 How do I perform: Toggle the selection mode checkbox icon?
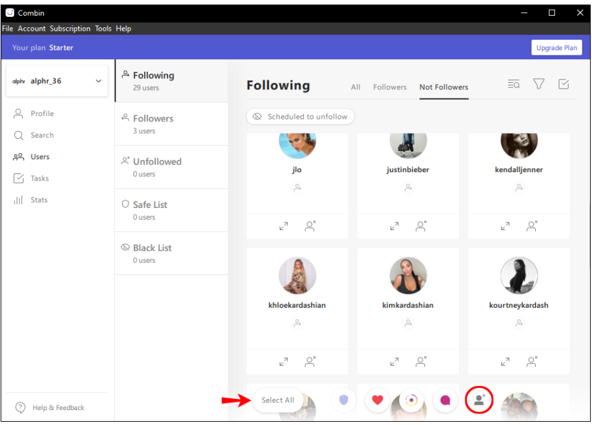coord(564,84)
